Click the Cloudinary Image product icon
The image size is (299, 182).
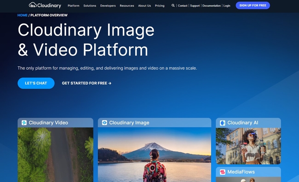coord(104,123)
